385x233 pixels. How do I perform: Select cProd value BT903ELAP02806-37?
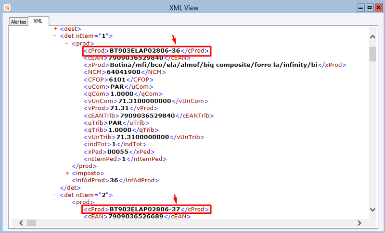point(145,210)
